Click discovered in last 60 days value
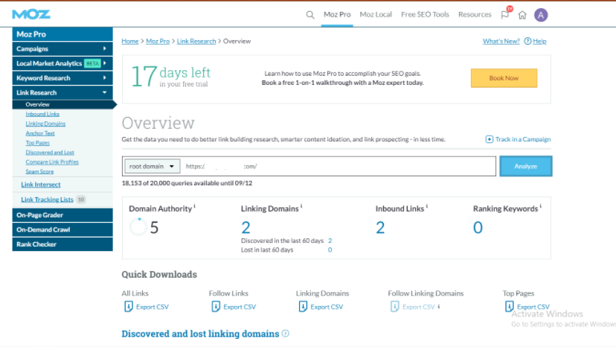 click(x=330, y=241)
